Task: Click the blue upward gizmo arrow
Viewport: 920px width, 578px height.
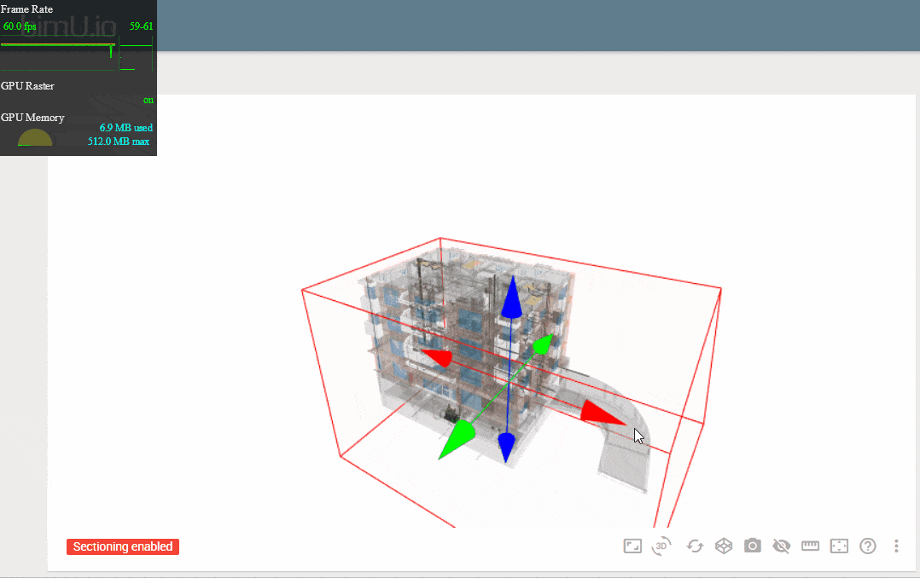Action: [x=512, y=298]
